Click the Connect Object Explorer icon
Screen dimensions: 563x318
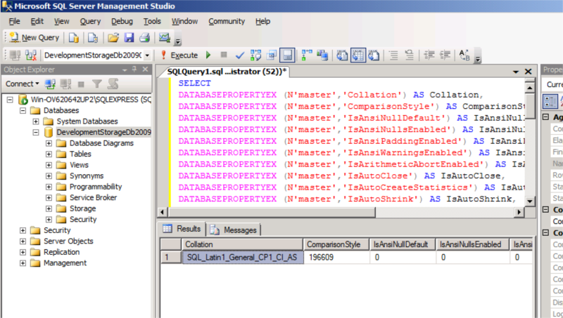50,84
